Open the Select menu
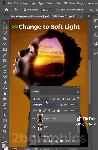The height and width of the screenshot is (150, 98). pyautogui.click(x=50, y=3)
